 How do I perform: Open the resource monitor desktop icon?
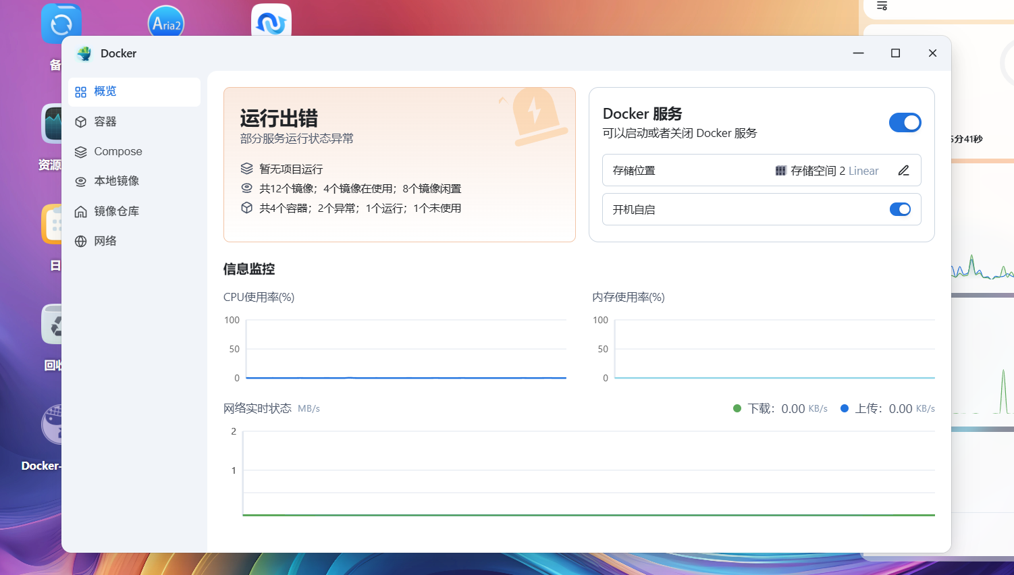coord(52,124)
